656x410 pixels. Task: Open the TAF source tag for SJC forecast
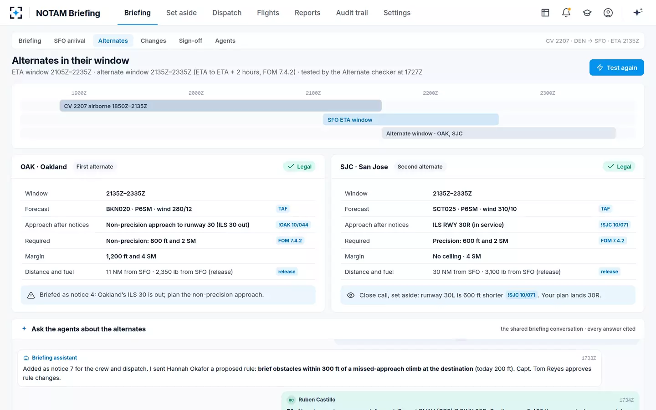[605, 209]
